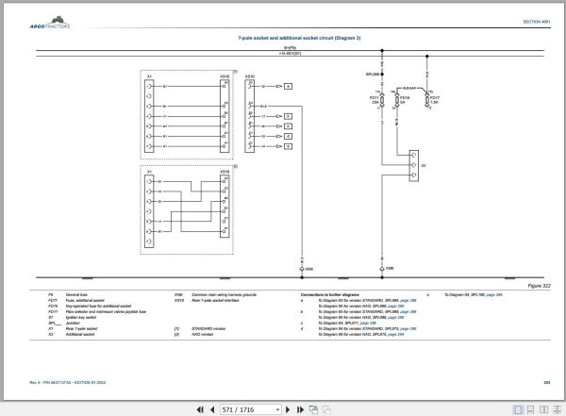Click the go to previous view icon
This screenshot has width=566, height=416.
[314, 409]
